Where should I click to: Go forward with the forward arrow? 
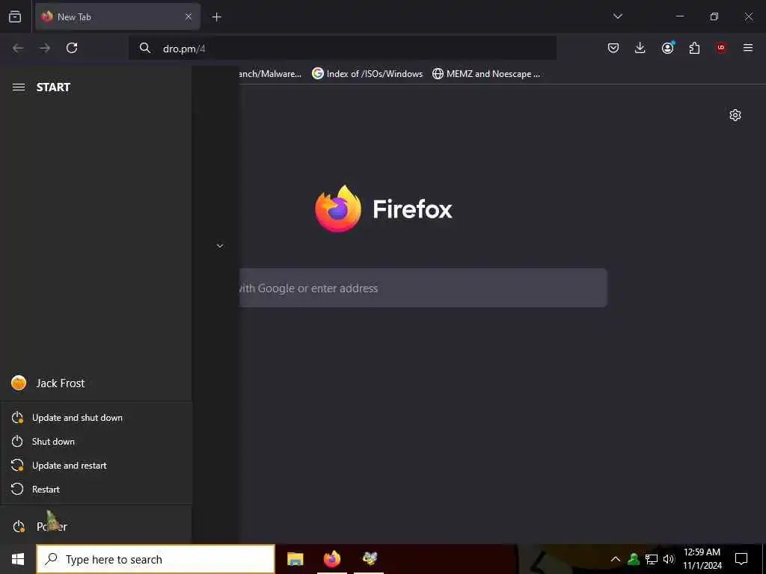[45, 48]
